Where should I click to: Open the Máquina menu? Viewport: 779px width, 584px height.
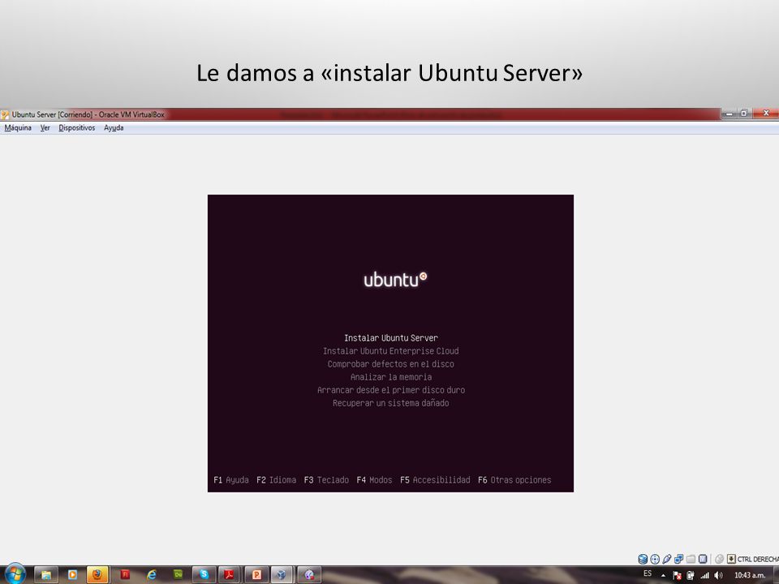pos(18,128)
